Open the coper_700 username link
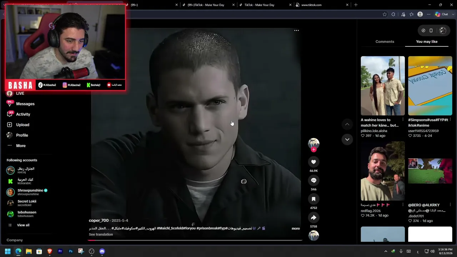The image size is (457, 257). [99, 221]
